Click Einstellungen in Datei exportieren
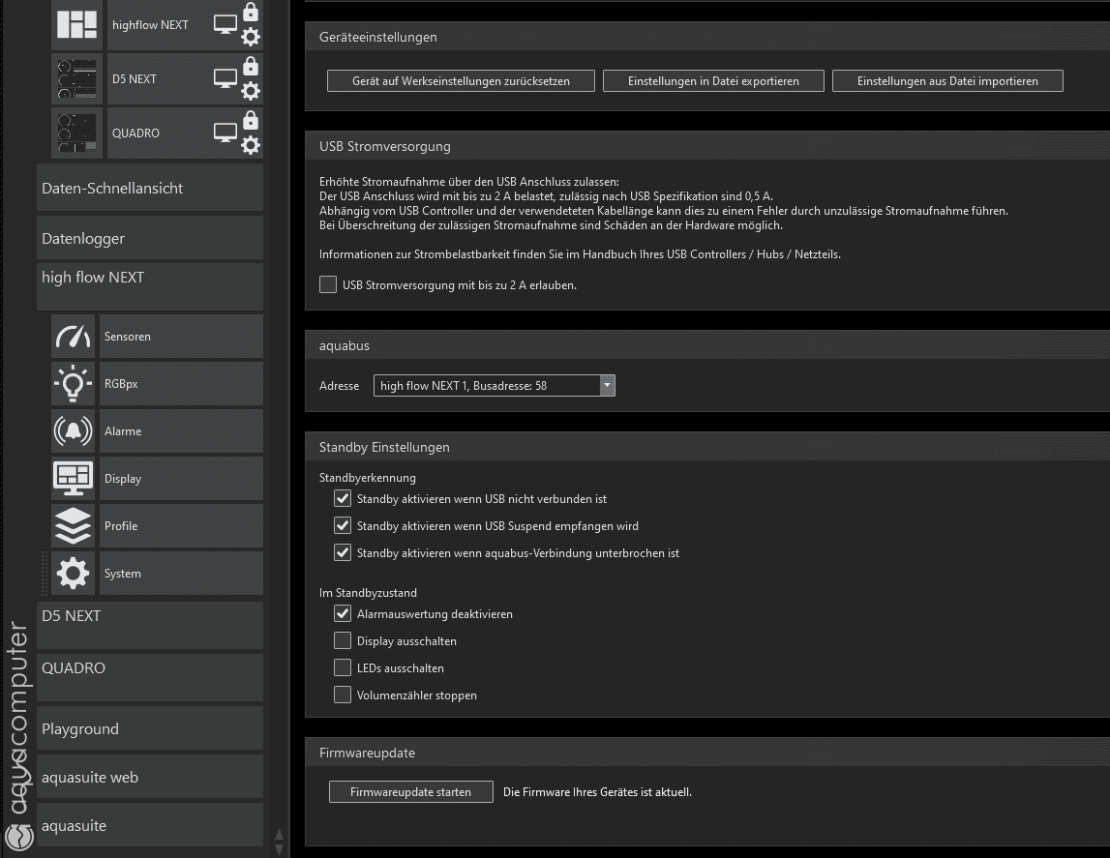1110x858 pixels. (713, 80)
